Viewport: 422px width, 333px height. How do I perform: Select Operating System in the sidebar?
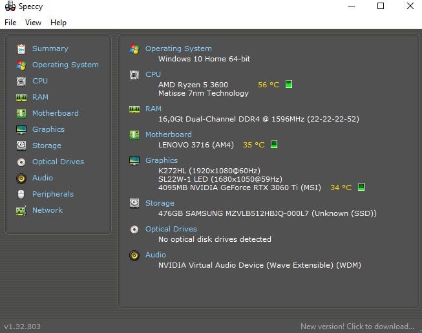[x=65, y=65]
